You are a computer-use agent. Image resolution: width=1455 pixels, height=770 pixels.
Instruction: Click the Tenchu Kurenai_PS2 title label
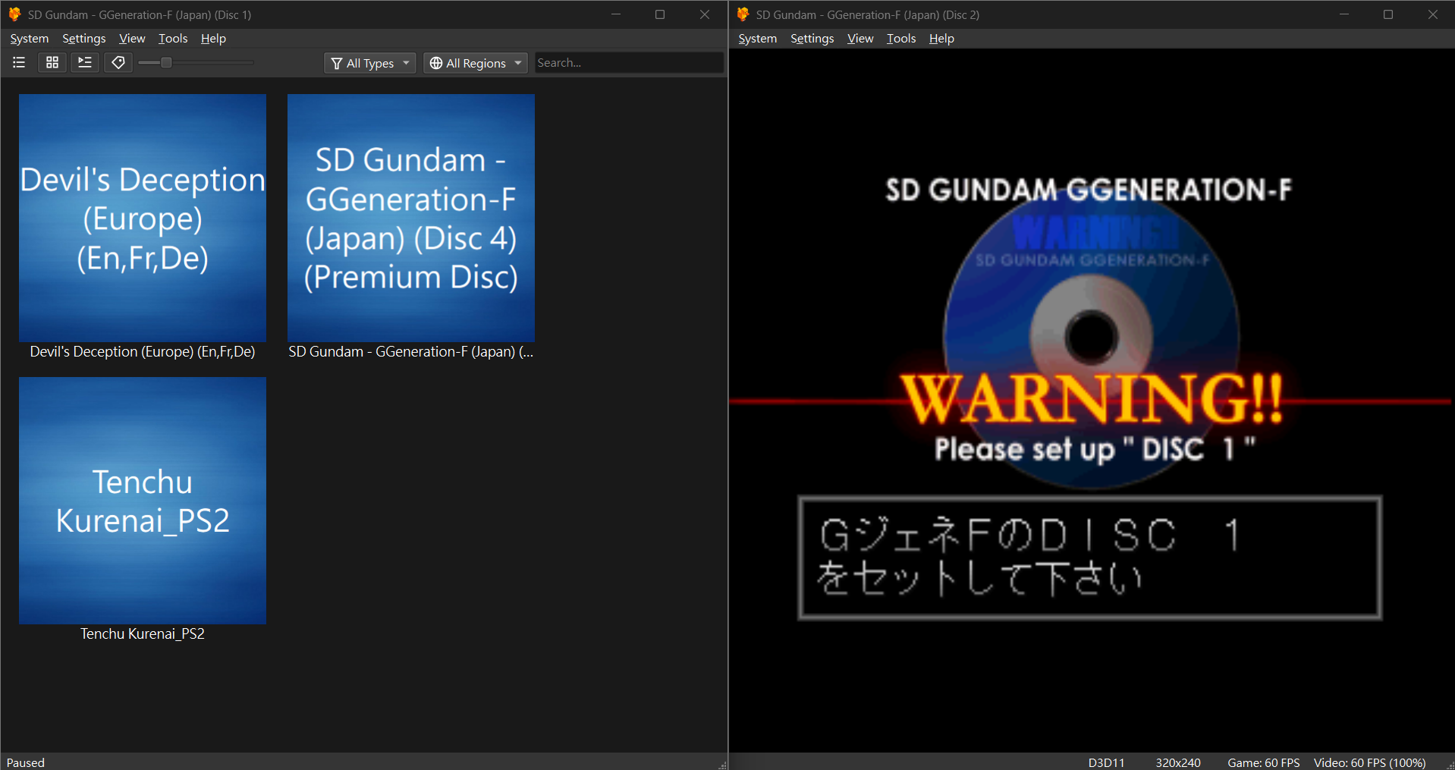pos(143,634)
